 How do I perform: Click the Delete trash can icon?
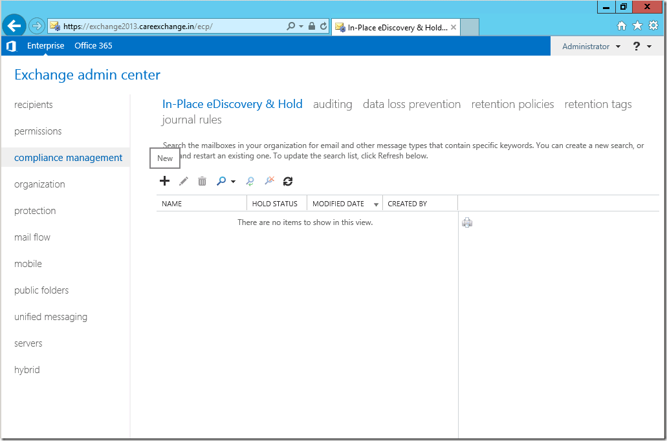click(202, 182)
